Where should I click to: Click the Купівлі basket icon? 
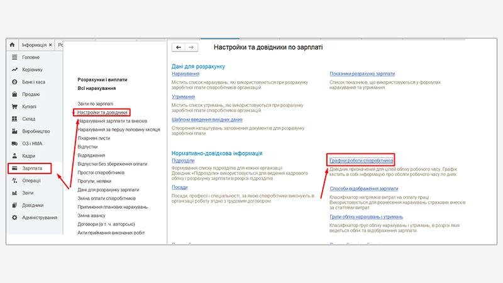(14, 107)
